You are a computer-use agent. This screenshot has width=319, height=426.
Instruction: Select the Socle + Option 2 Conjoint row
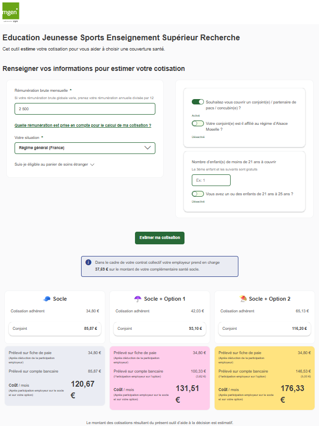264,328
